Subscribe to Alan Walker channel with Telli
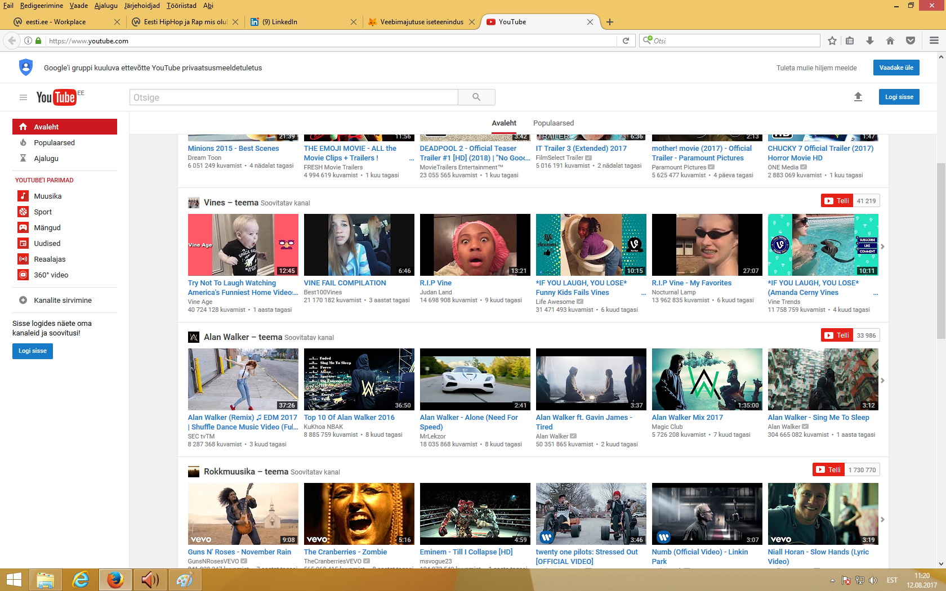The height and width of the screenshot is (591, 946). click(x=836, y=335)
